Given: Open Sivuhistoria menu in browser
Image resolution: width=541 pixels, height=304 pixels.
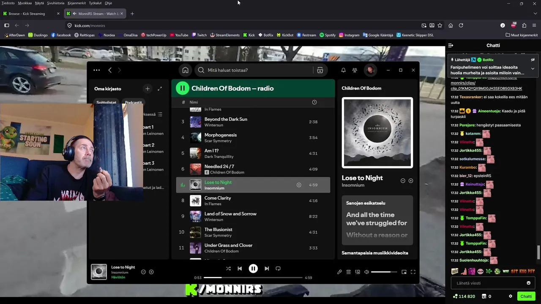Looking at the screenshot, I should coord(55,3).
